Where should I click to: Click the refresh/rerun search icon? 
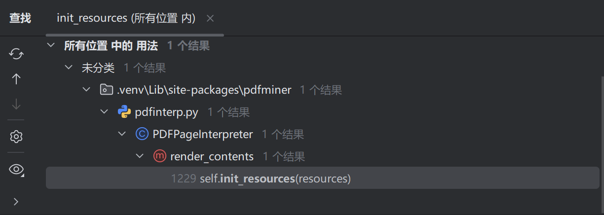click(16, 53)
